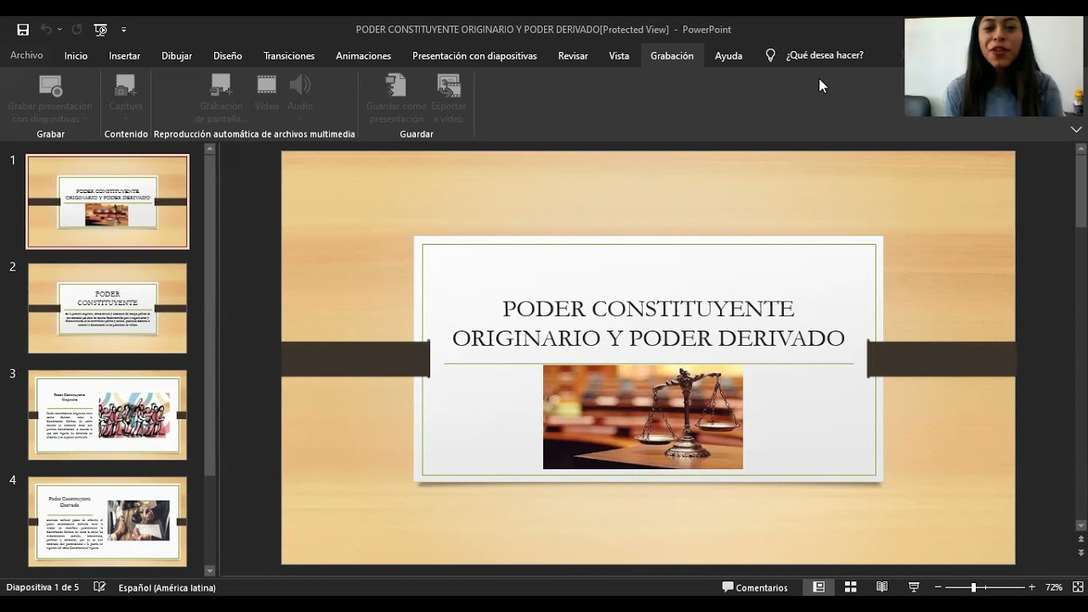Click the Captura camera icon
This screenshot has width=1088, height=612.
[125, 86]
